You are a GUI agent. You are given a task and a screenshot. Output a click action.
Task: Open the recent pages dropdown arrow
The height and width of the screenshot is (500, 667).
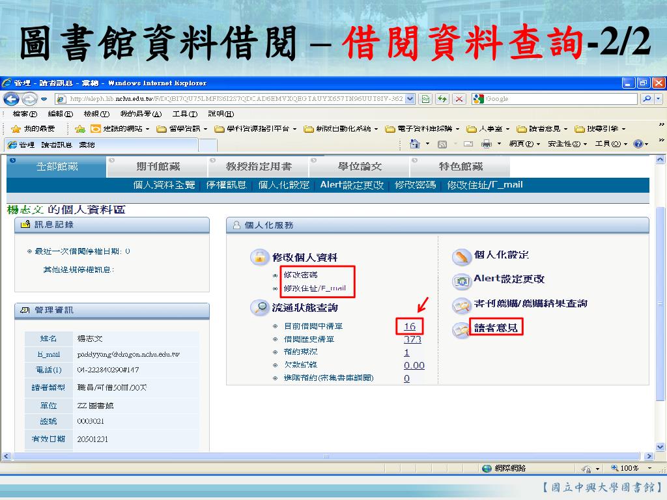click(x=44, y=99)
